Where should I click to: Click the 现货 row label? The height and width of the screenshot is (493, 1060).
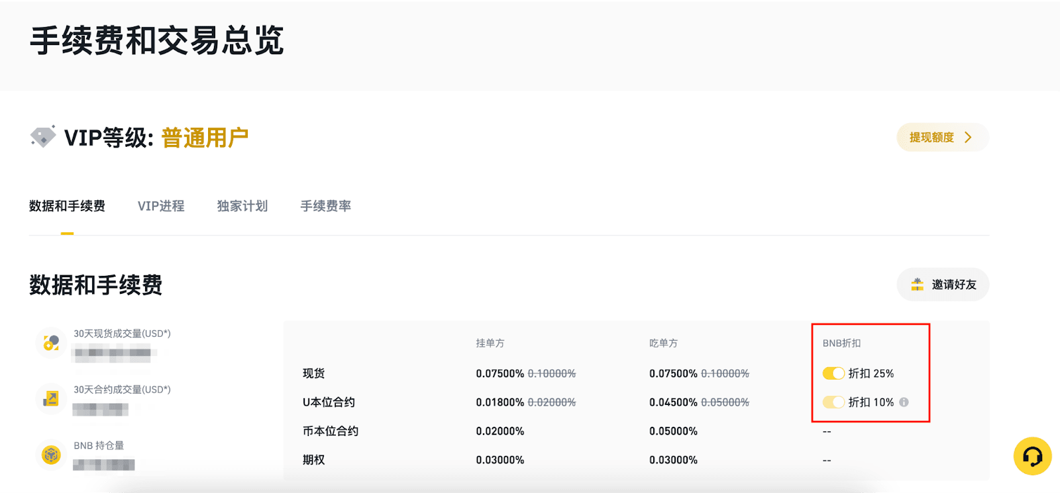[x=314, y=373]
